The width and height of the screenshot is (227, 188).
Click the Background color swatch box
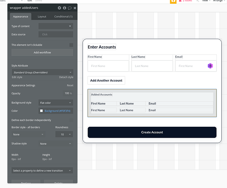tap(41, 111)
